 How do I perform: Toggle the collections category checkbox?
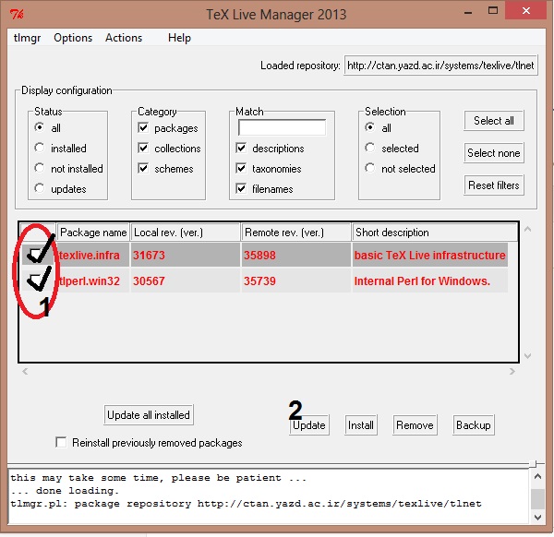click(143, 148)
